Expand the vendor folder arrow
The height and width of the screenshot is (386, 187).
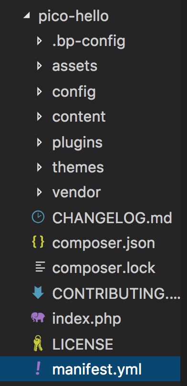[x=39, y=192]
